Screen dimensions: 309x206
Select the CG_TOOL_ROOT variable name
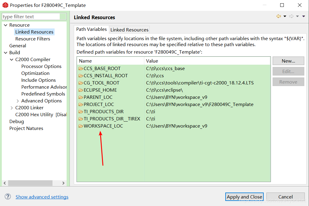point(101,83)
